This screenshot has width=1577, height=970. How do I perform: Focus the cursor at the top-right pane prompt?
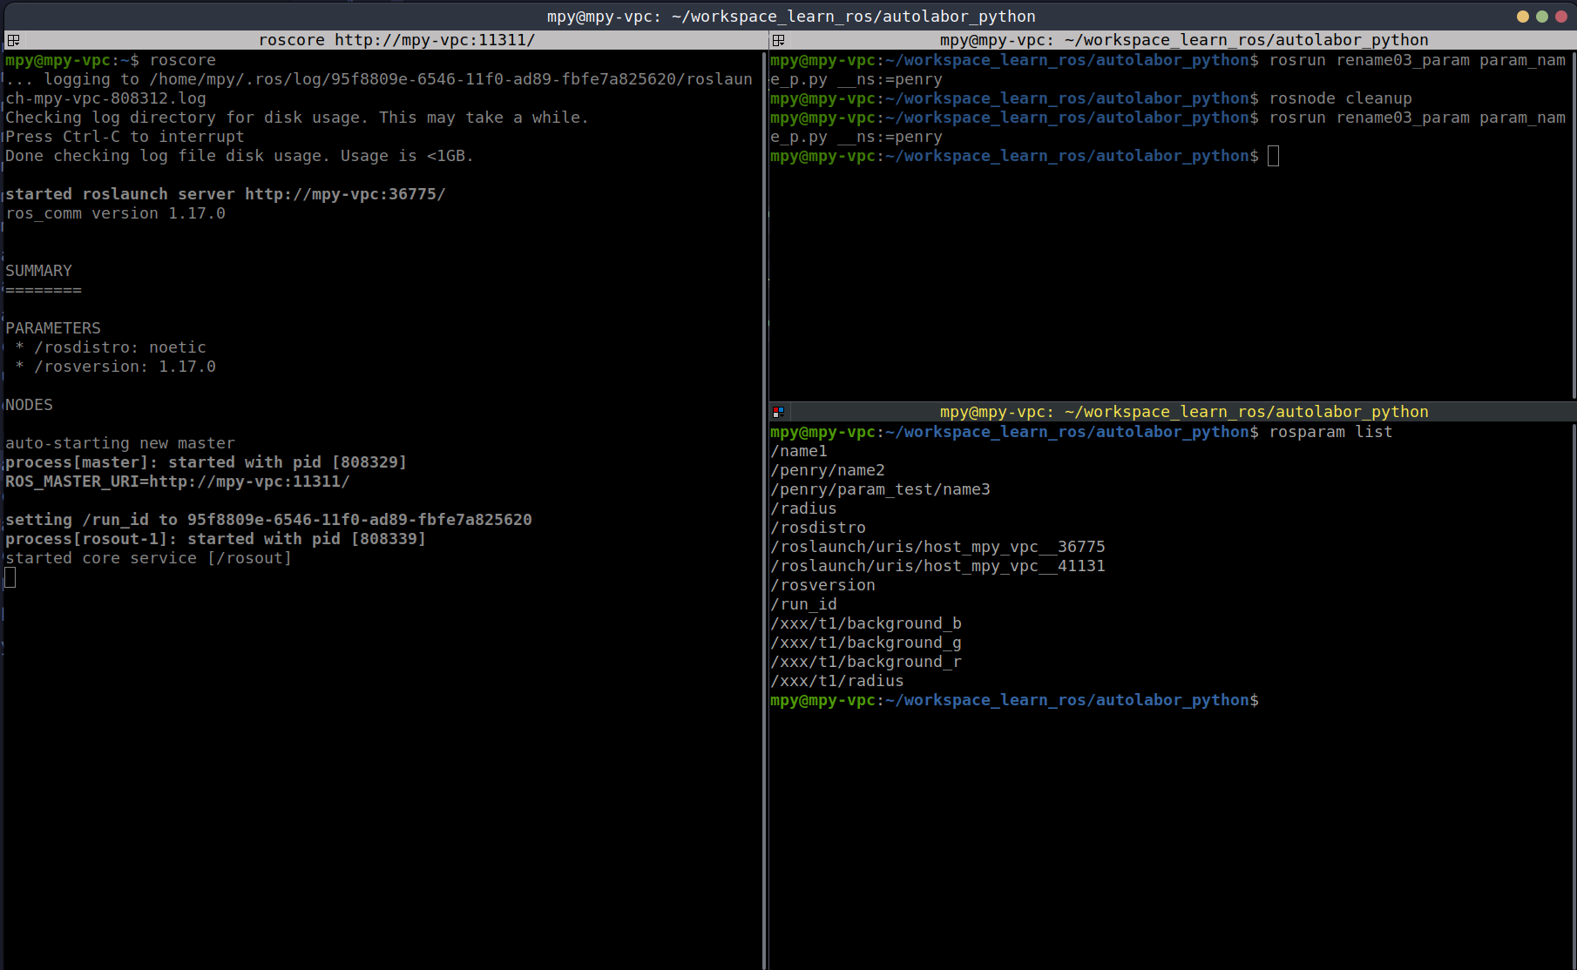[1273, 157]
